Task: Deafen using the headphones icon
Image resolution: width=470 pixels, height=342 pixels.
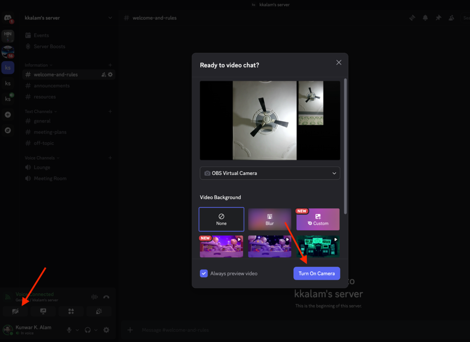Action: pos(88,330)
